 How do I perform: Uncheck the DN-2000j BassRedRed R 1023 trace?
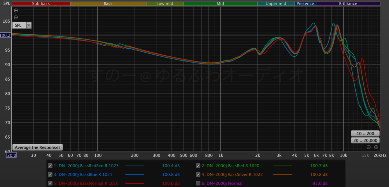[50, 166]
